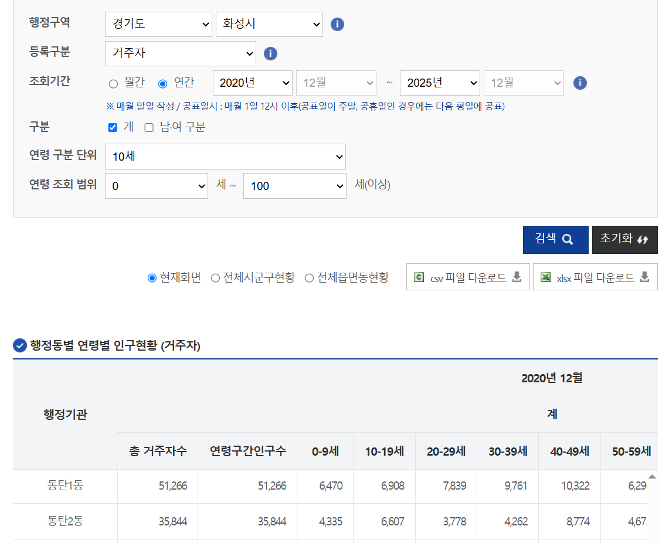Click the 30-39세 column header
Image resolution: width=669 pixels, height=543 pixels.
[508, 451]
